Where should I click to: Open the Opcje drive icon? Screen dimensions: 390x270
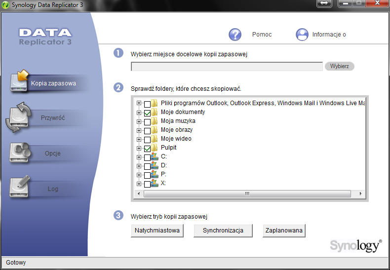pyautogui.click(x=20, y=152)
